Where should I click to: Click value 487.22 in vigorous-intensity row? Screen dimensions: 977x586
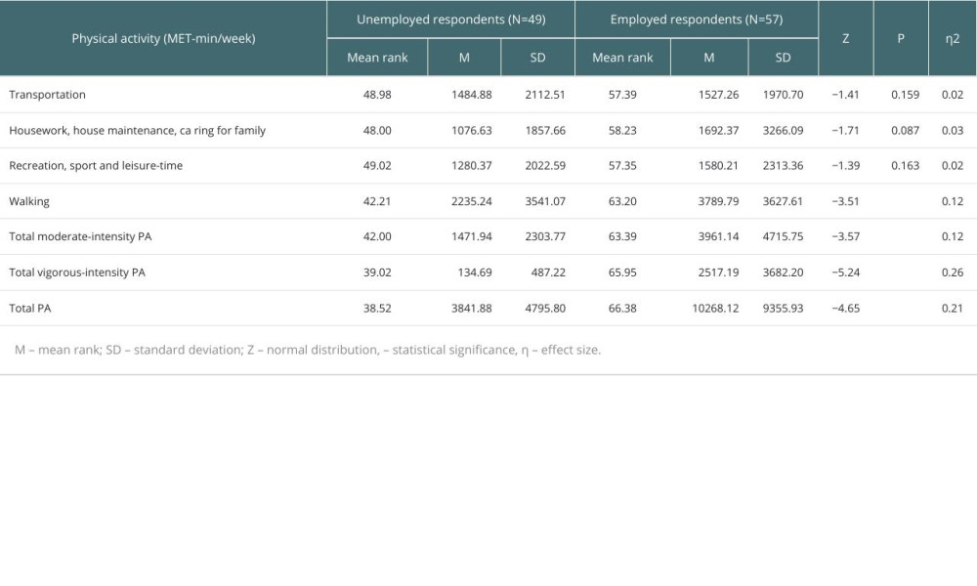pos(548,272)
